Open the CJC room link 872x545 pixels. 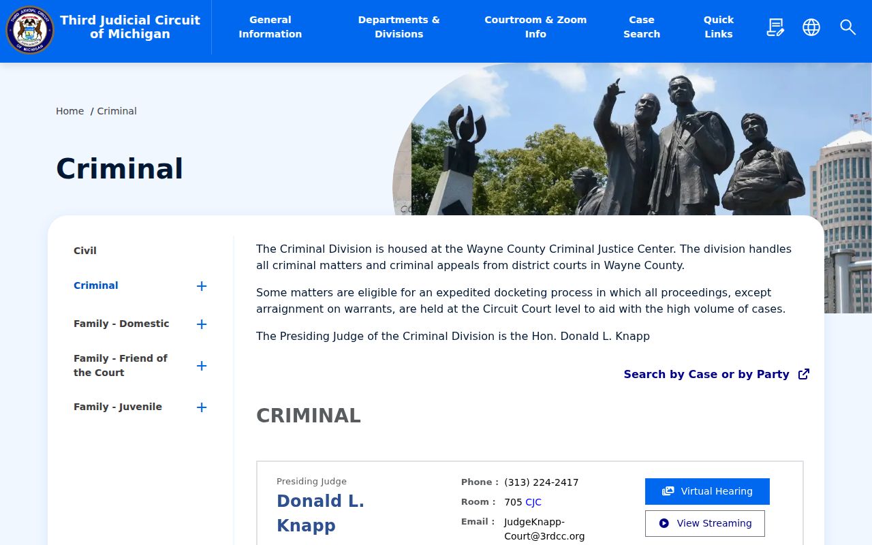click(x=533, y=502)
